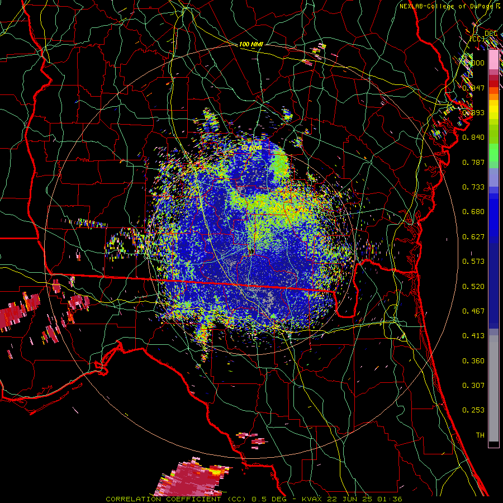Click the "CORRELATION COEFFICIENT (CC)" caption text
503x503 pixels.
pos(176,499)
